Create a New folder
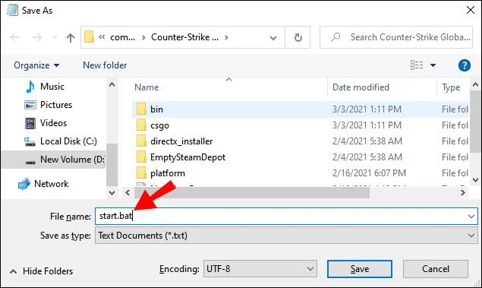Viewport: 482px width, 288px height. [105, 65]
